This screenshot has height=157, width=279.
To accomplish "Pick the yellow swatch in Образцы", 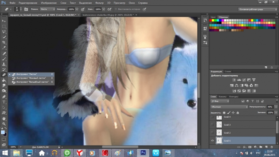I will click(213, 21).
